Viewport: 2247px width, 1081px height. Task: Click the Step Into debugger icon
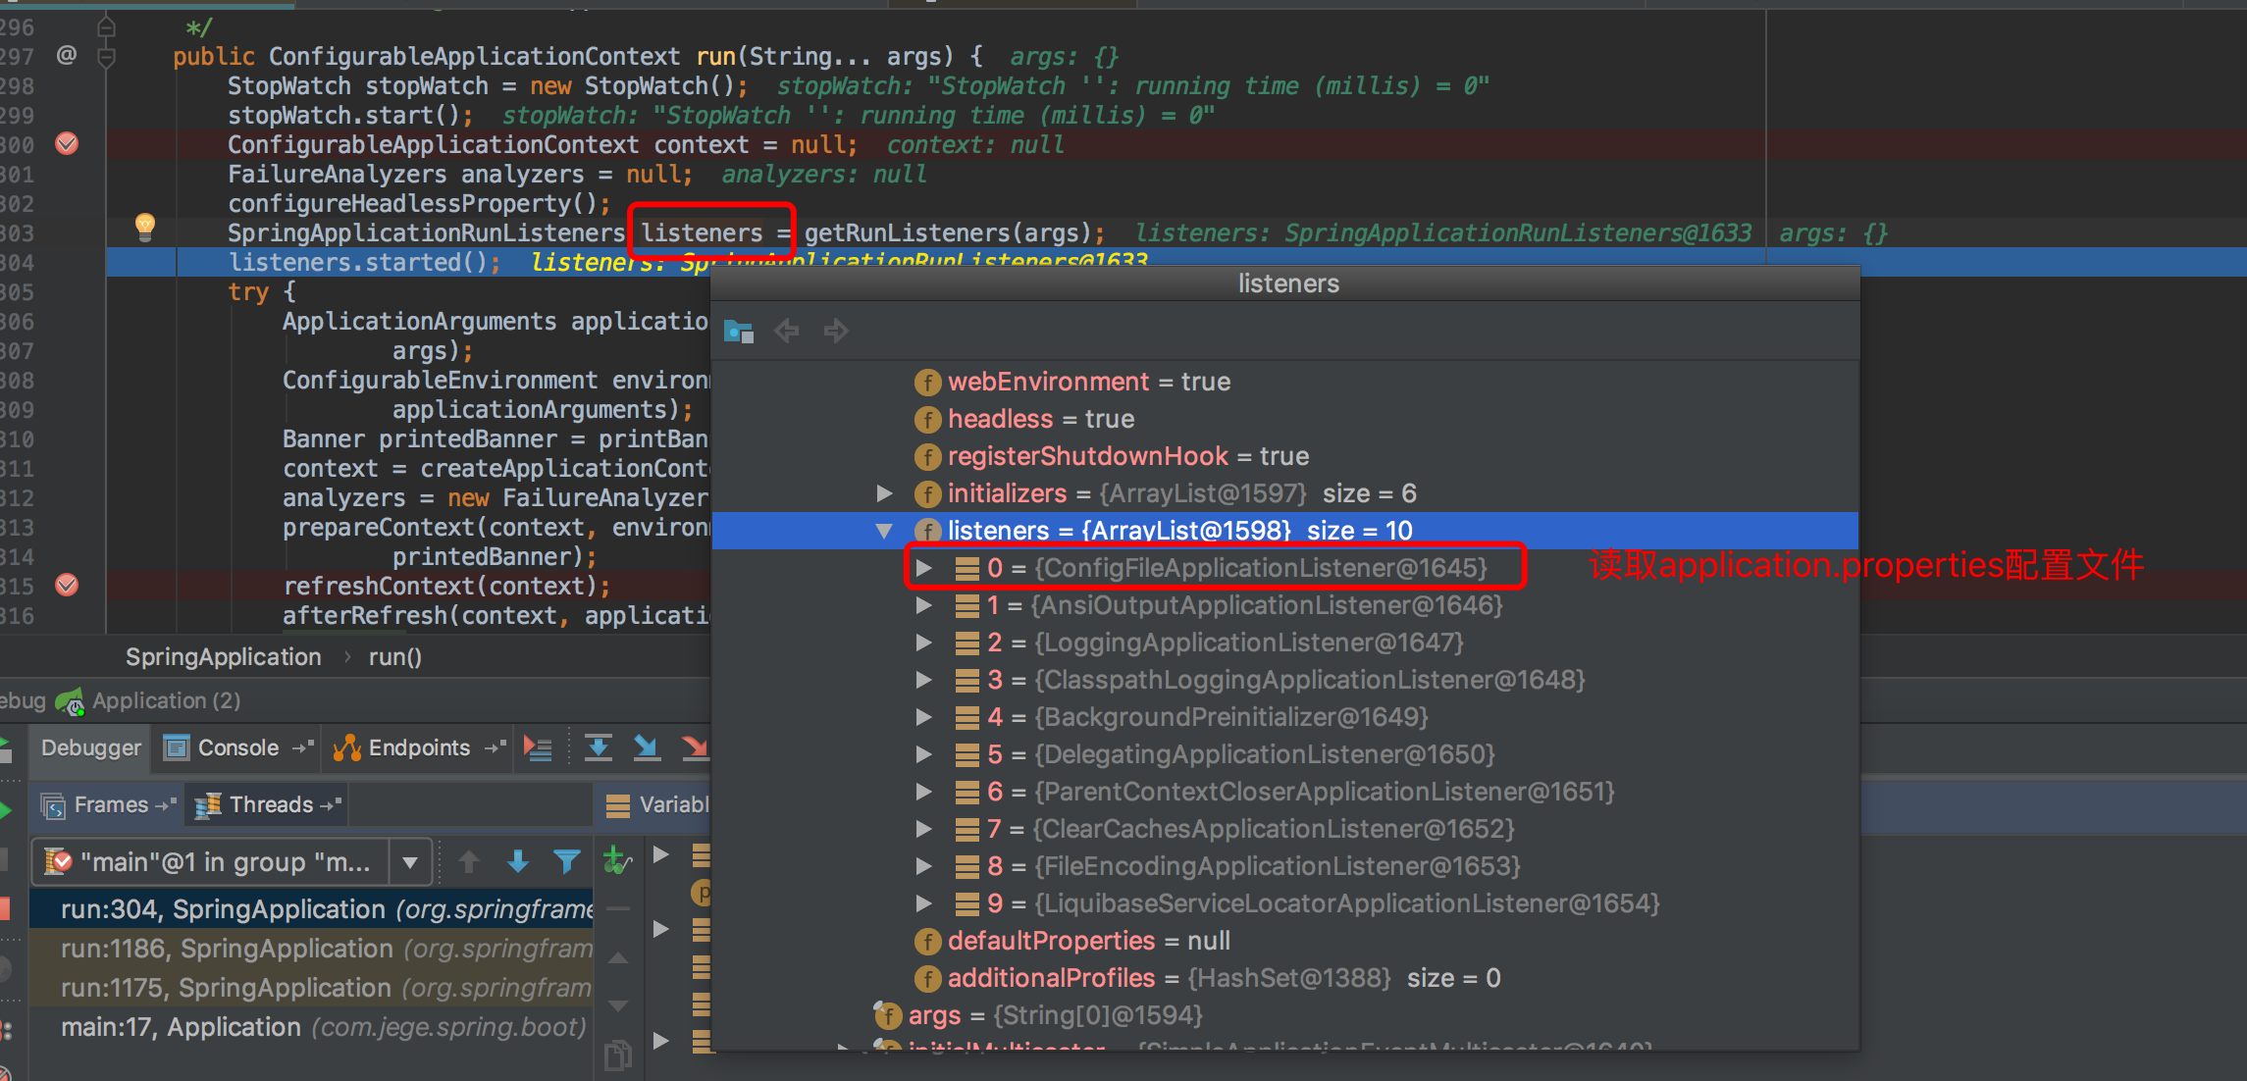[x=646, y=748]
